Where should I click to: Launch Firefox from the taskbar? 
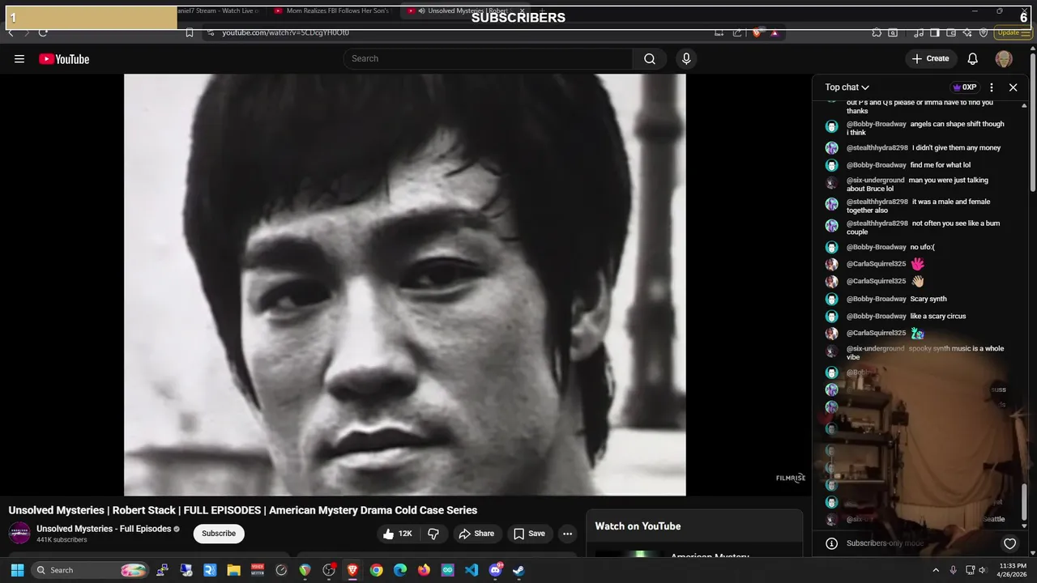424,570
